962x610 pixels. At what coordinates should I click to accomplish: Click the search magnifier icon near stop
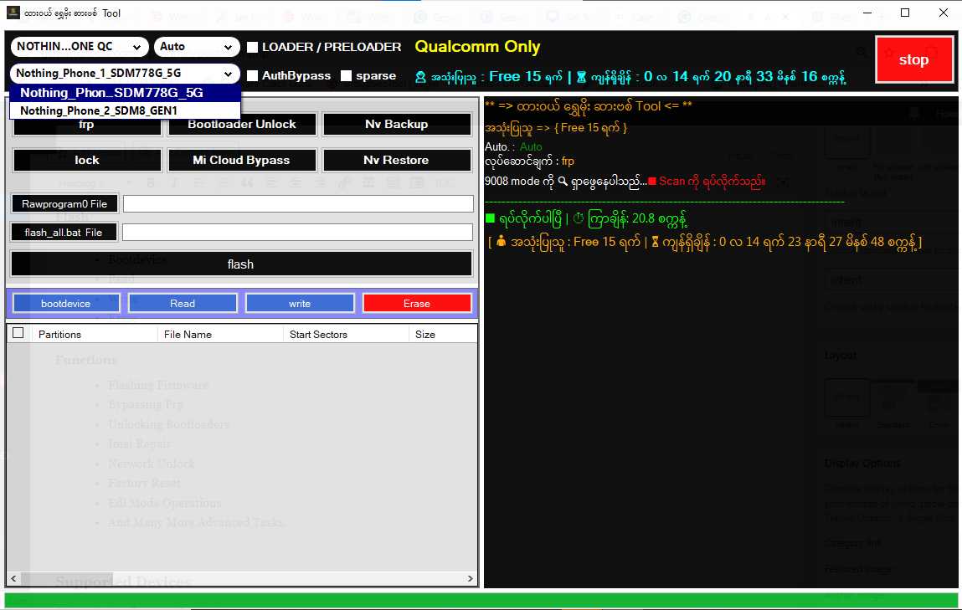point(861,52)
